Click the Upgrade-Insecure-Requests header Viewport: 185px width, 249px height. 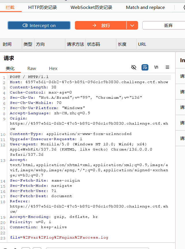coord(46,139)
